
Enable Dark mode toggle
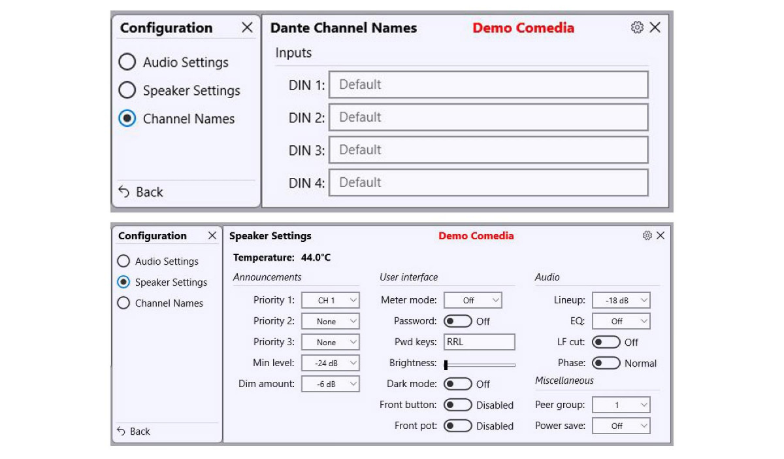457,384
